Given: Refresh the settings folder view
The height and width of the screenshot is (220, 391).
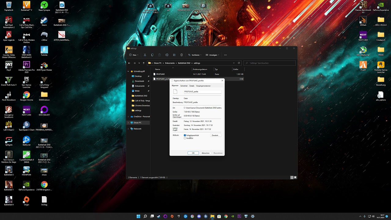Looking at the screenshot, I should click(239, 63).
